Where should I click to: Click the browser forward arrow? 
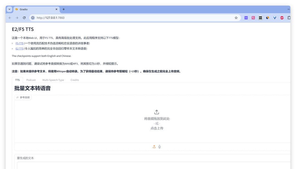17,18
